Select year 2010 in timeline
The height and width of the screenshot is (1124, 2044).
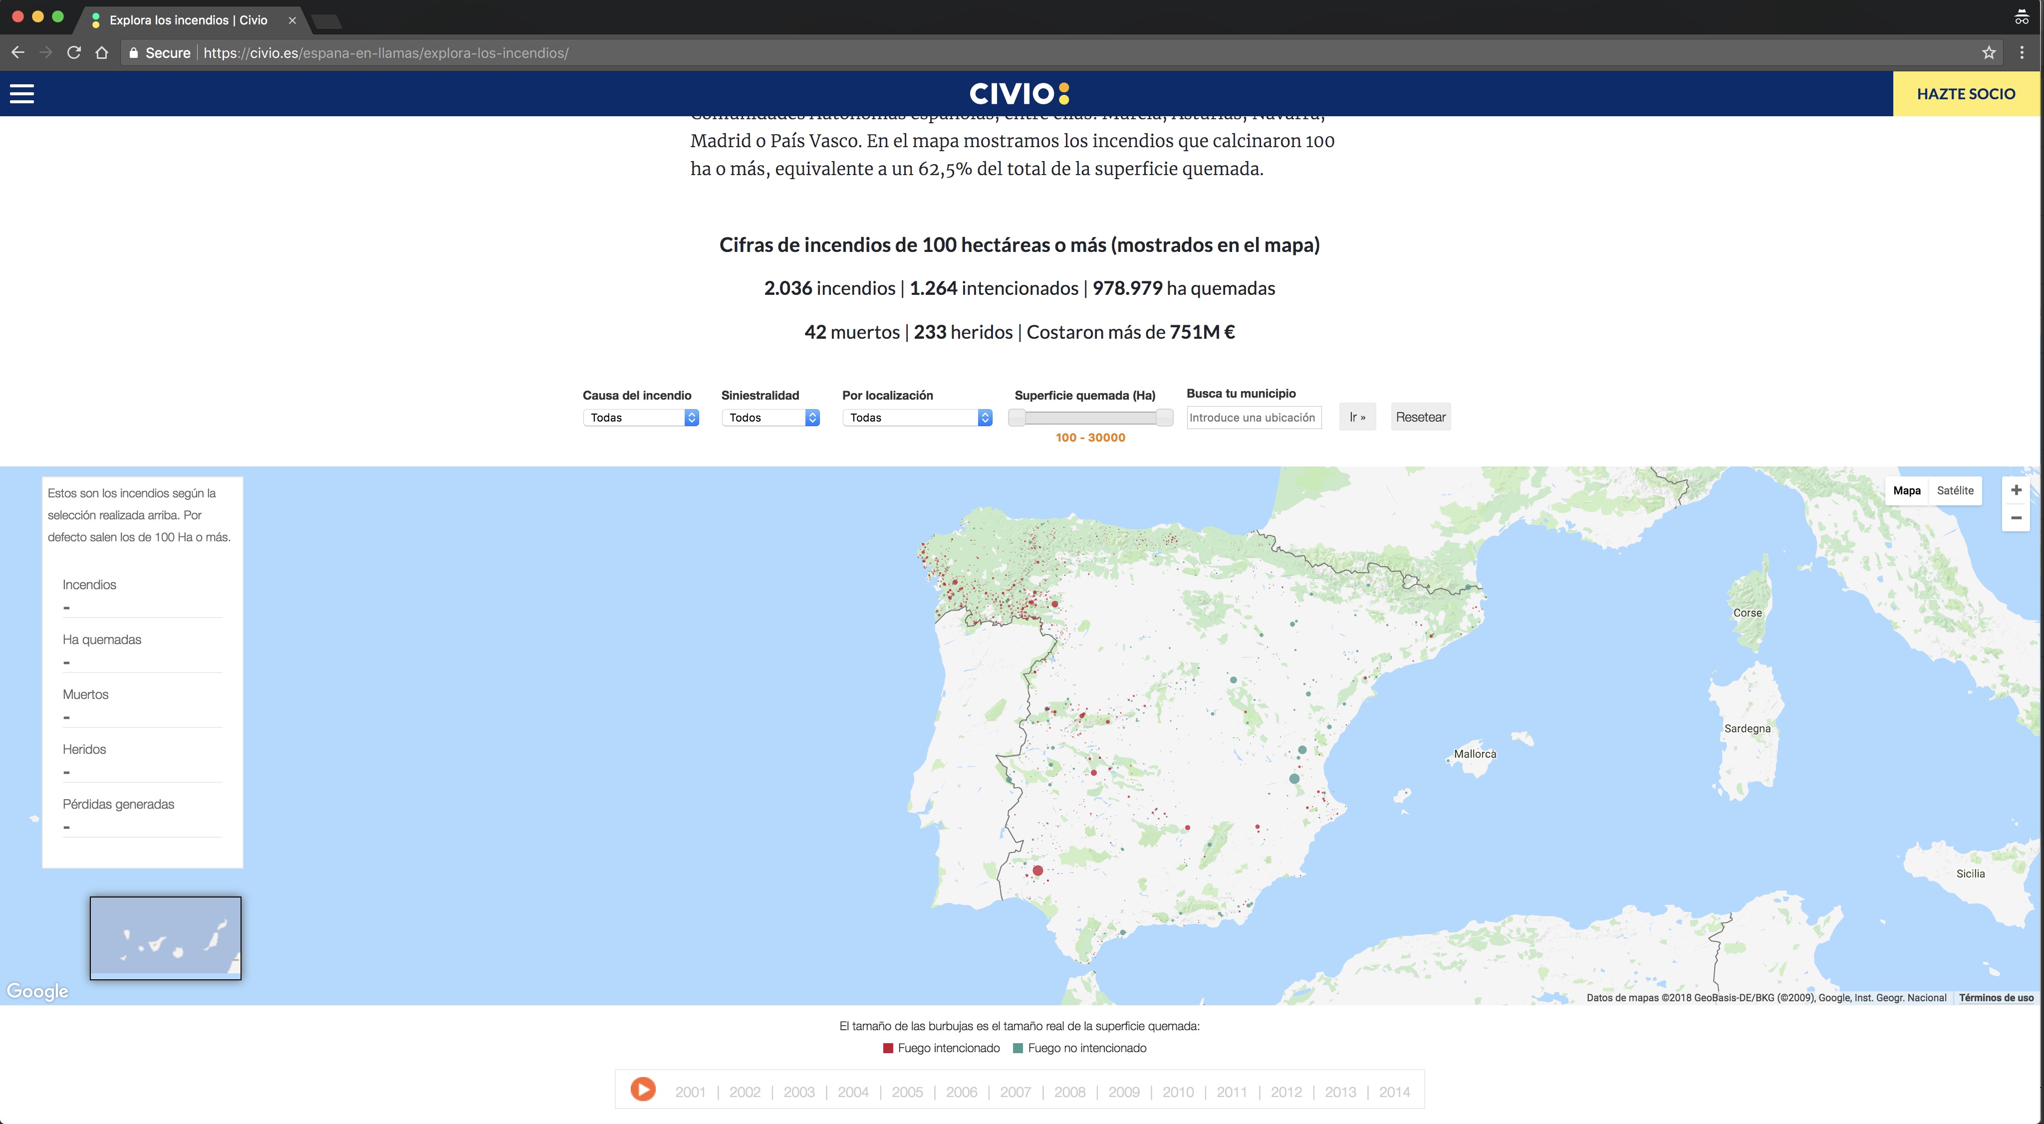[1178, 1092]
